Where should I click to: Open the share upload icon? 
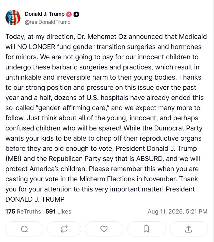(189, 229)
